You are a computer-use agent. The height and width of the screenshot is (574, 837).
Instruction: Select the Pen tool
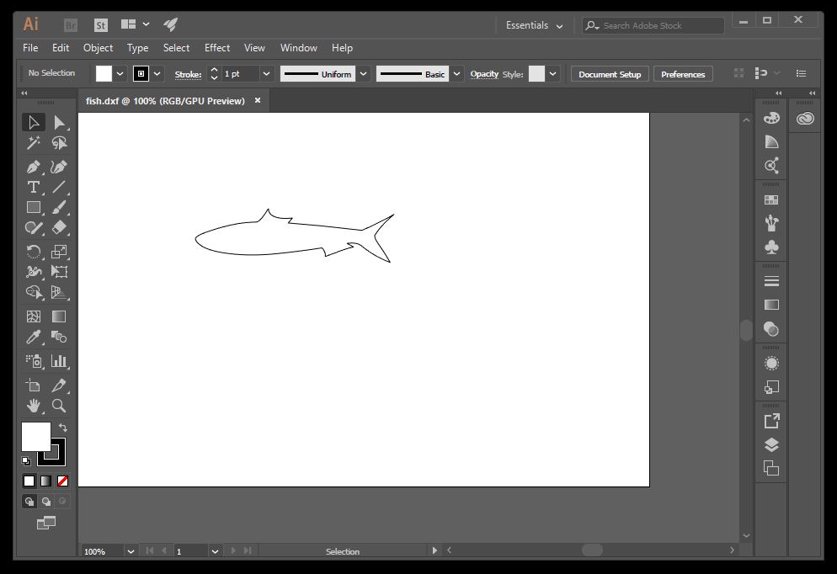pyautogui.click(x=34, y=167)
